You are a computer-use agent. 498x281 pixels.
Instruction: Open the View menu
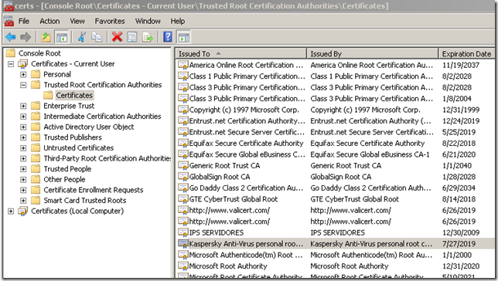click(77, 21)
